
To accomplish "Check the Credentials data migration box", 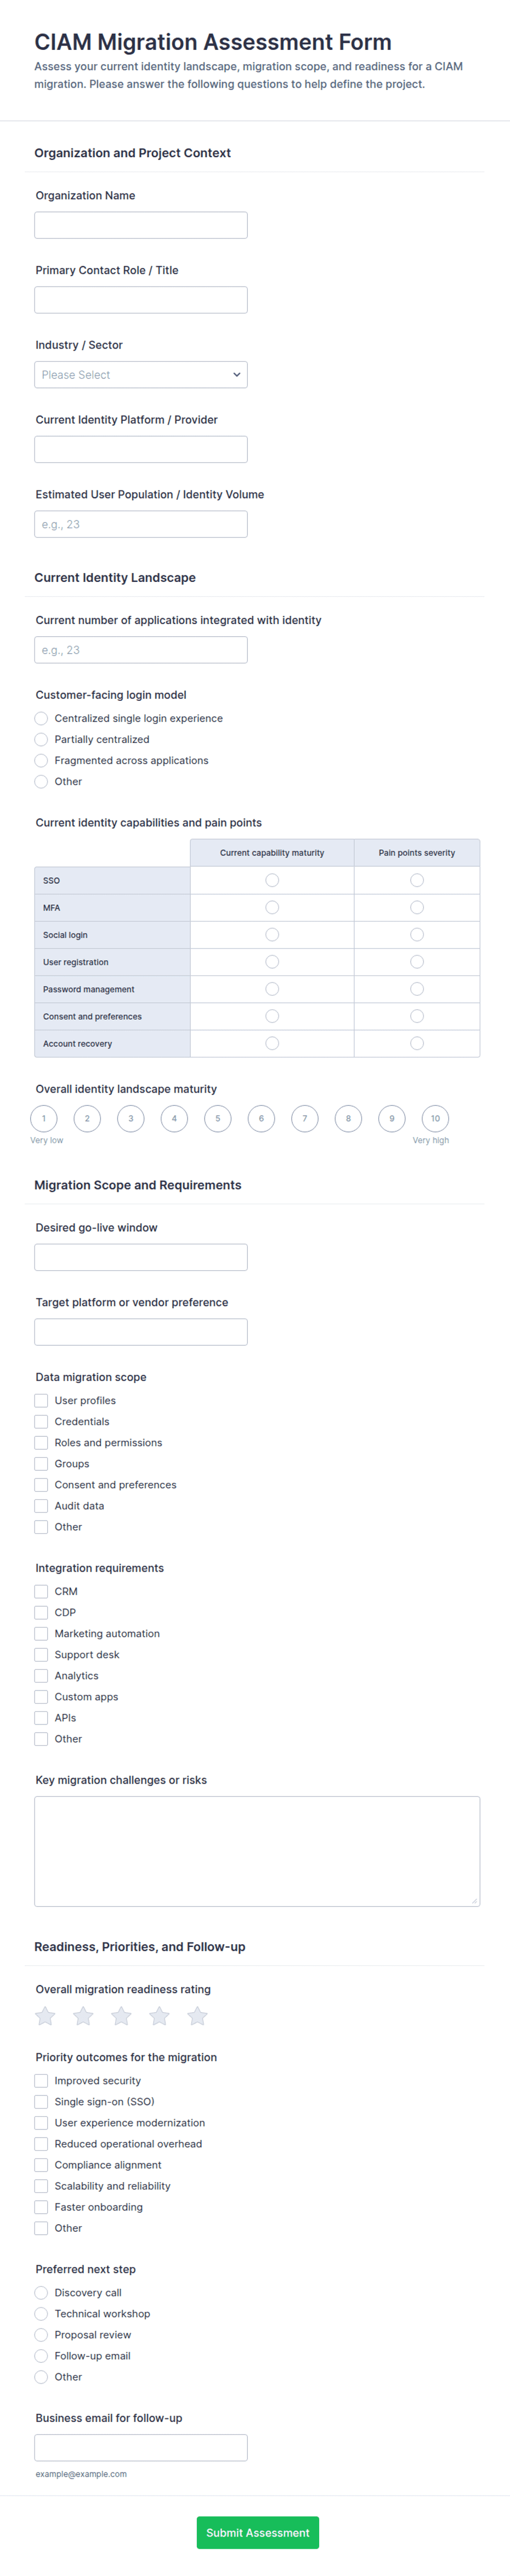I will (41, 1421).
